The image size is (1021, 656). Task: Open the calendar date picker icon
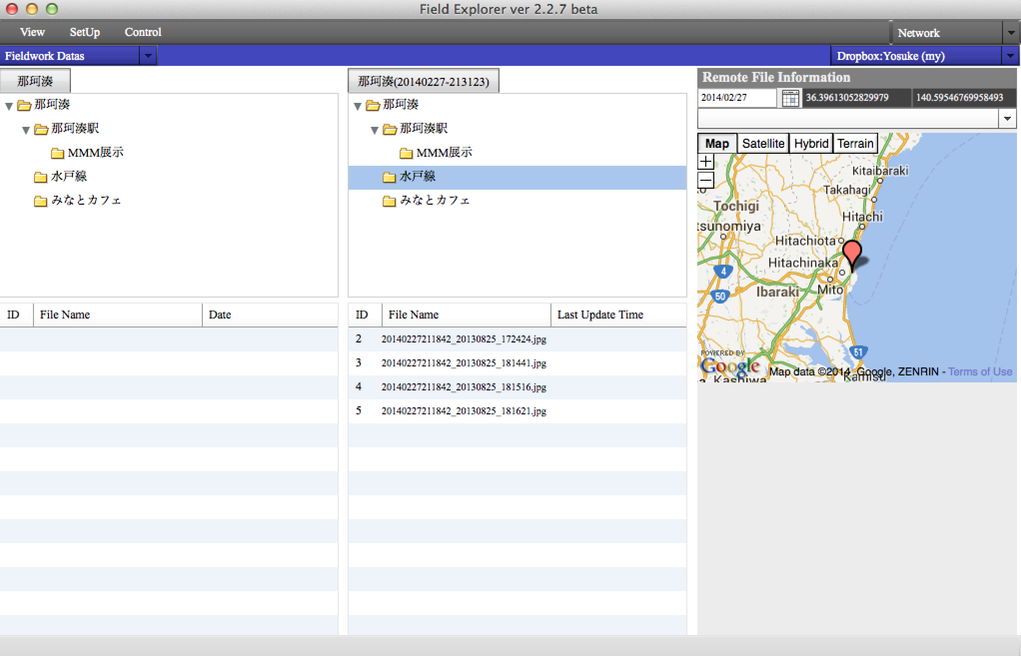pyautogui.click(x=790, y=98)
